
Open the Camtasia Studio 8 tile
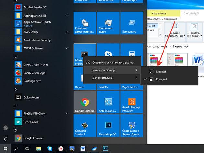85,126
